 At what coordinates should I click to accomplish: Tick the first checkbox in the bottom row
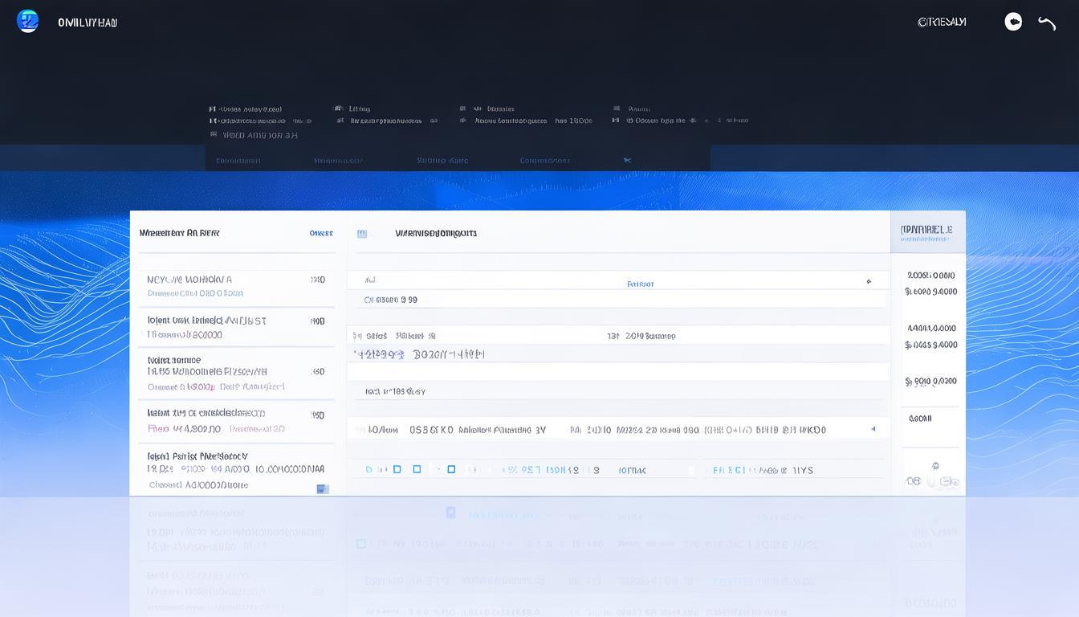click(397, 469)
